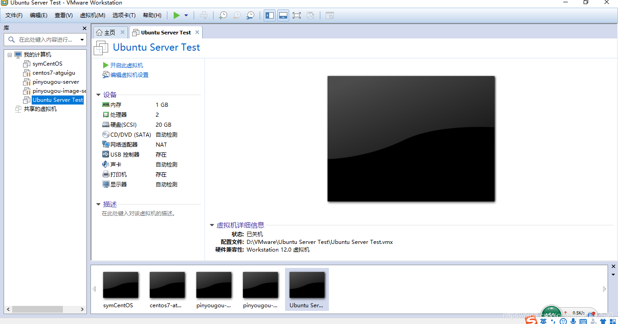Click the Unity mode toolbar icon
This screenshot has height=324, width=618.
click(310, 15)
